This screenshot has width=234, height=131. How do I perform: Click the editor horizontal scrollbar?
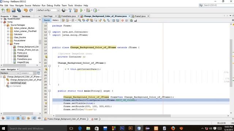[113, 116]
